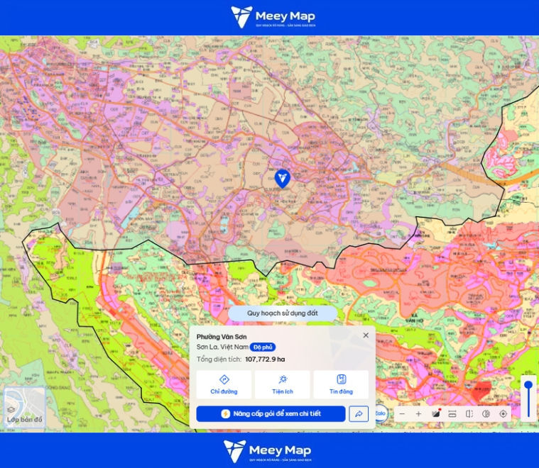Viewport: 539px width, 468px height.
Task: Close the Phường Vân Sơn info card
Action: 366,335
